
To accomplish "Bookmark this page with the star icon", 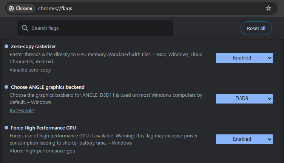I will click(269, 8).
